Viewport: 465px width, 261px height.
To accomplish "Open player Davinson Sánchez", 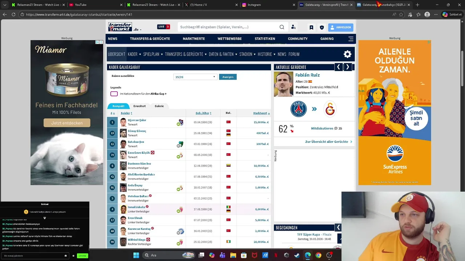I will [x=139, y=163].
